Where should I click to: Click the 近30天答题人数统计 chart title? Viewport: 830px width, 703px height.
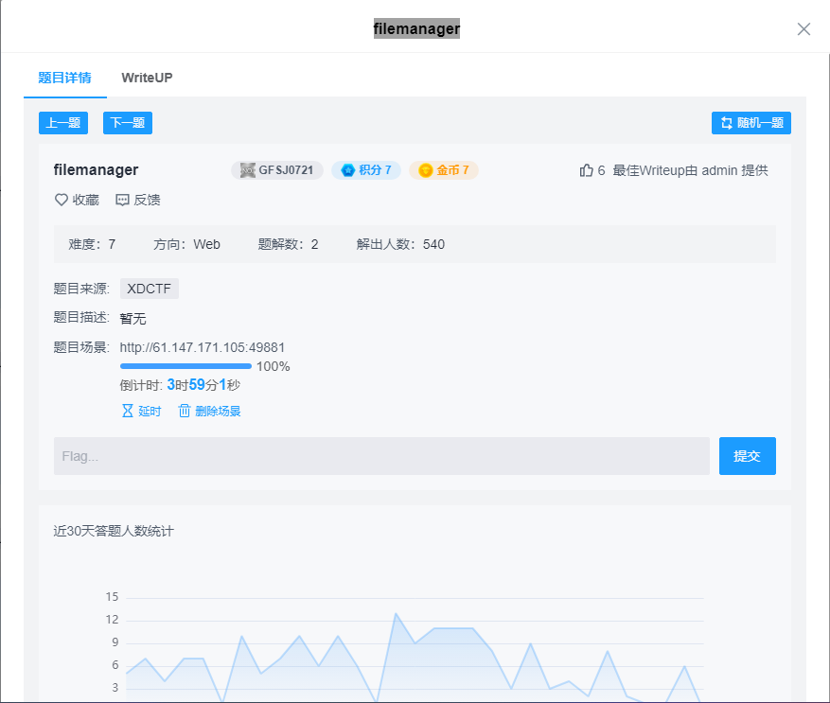tap(114, 531)
